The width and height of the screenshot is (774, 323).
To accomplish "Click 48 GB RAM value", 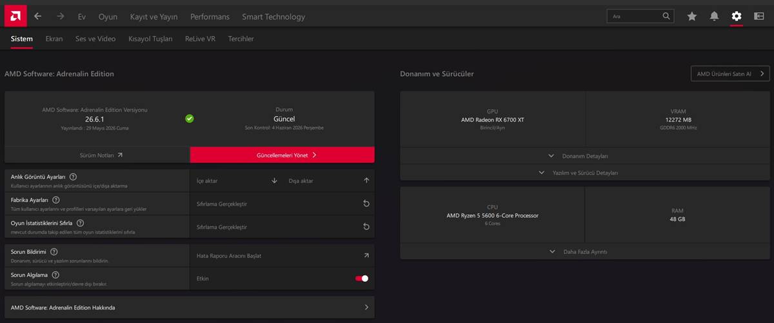I will click(x=678, y=219).
